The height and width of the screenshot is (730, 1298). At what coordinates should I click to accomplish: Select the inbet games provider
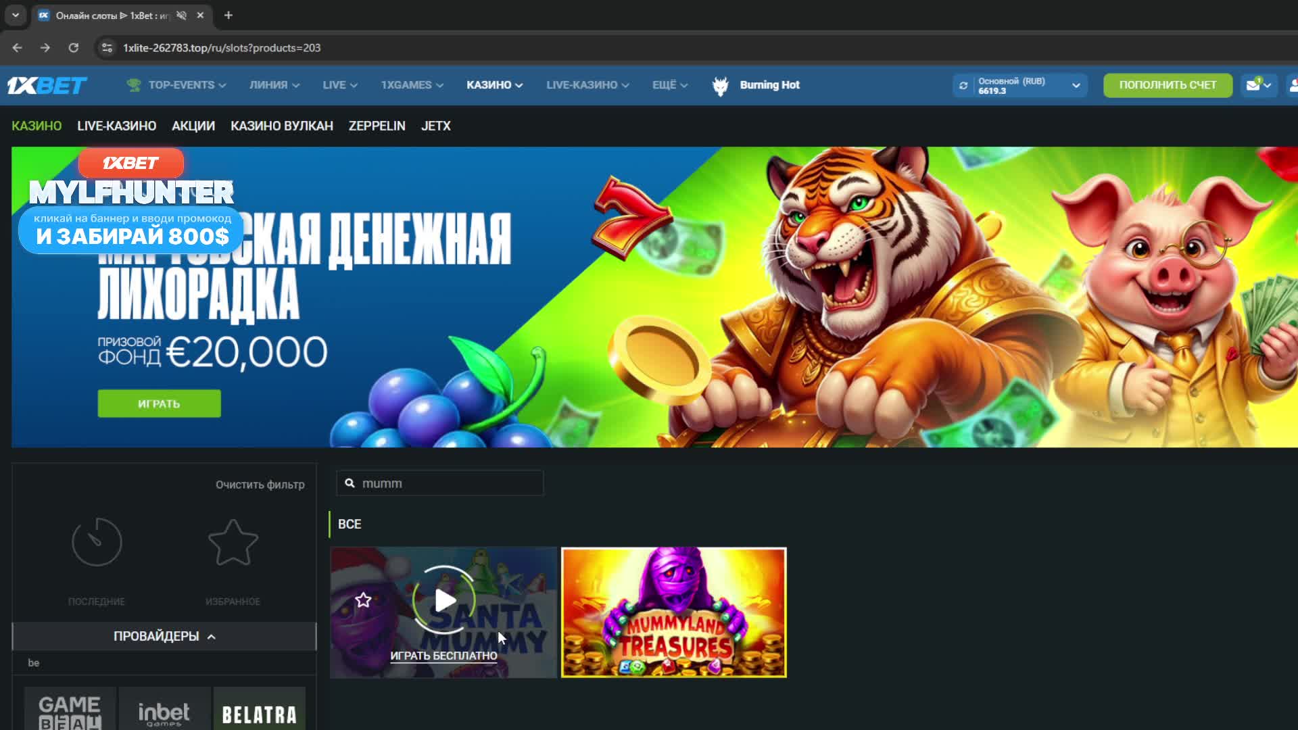pyautogui.click(x=164, y=708)
